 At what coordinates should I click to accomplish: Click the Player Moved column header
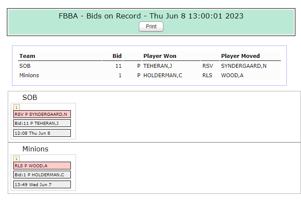(x=240, y=56)
